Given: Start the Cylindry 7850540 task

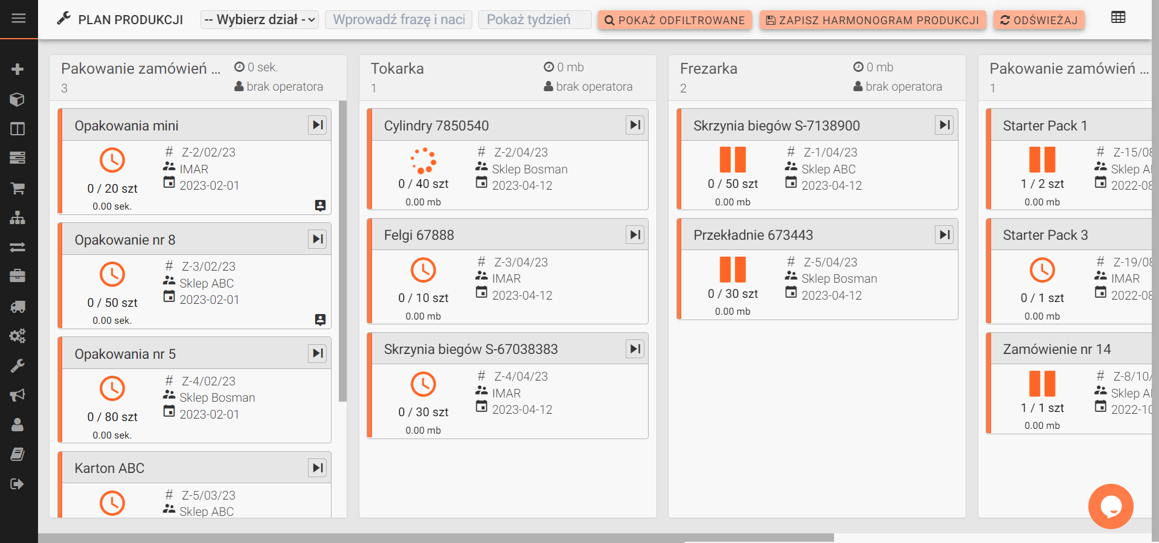Looking at the screenshot, I should pyautogui.click(x=635, y=125).
